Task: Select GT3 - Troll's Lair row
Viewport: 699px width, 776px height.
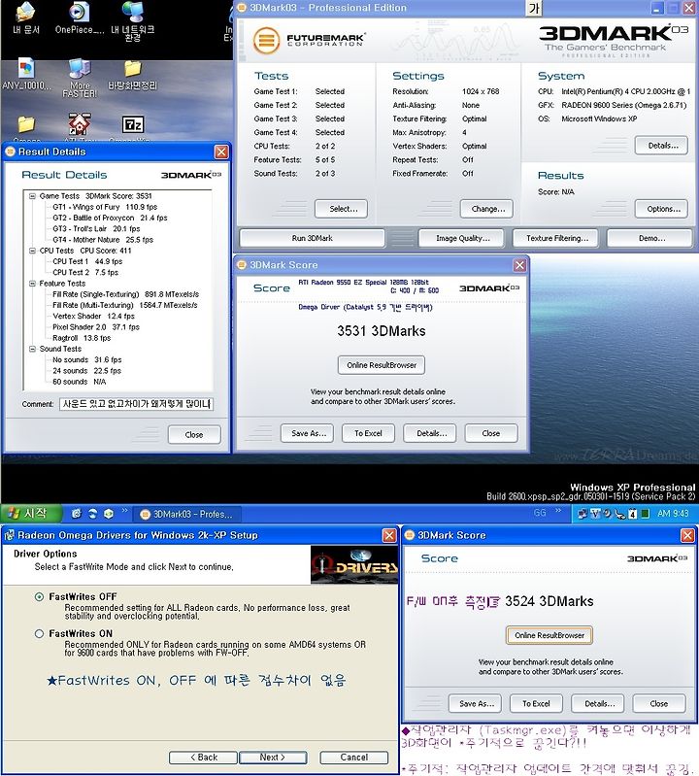Action: click(96, 228)
